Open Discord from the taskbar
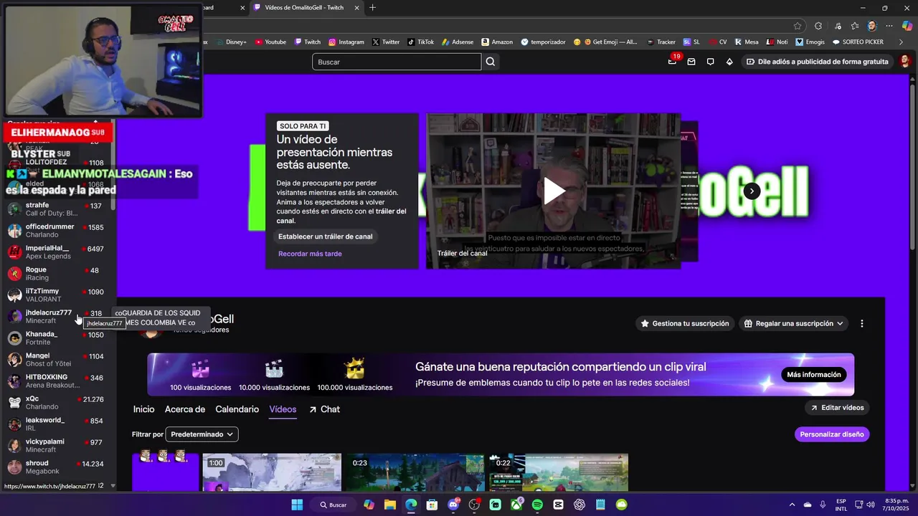 pos(453,505)
